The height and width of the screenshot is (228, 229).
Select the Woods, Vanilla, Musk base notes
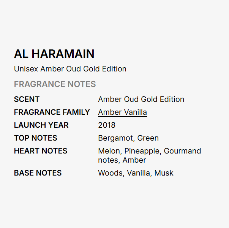pos(136,173)
